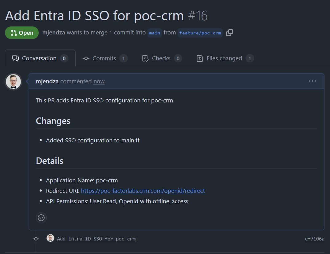Follow the Redirect URI hyperlink
Viewport: 330px width, 254px height.
[143, 191]
